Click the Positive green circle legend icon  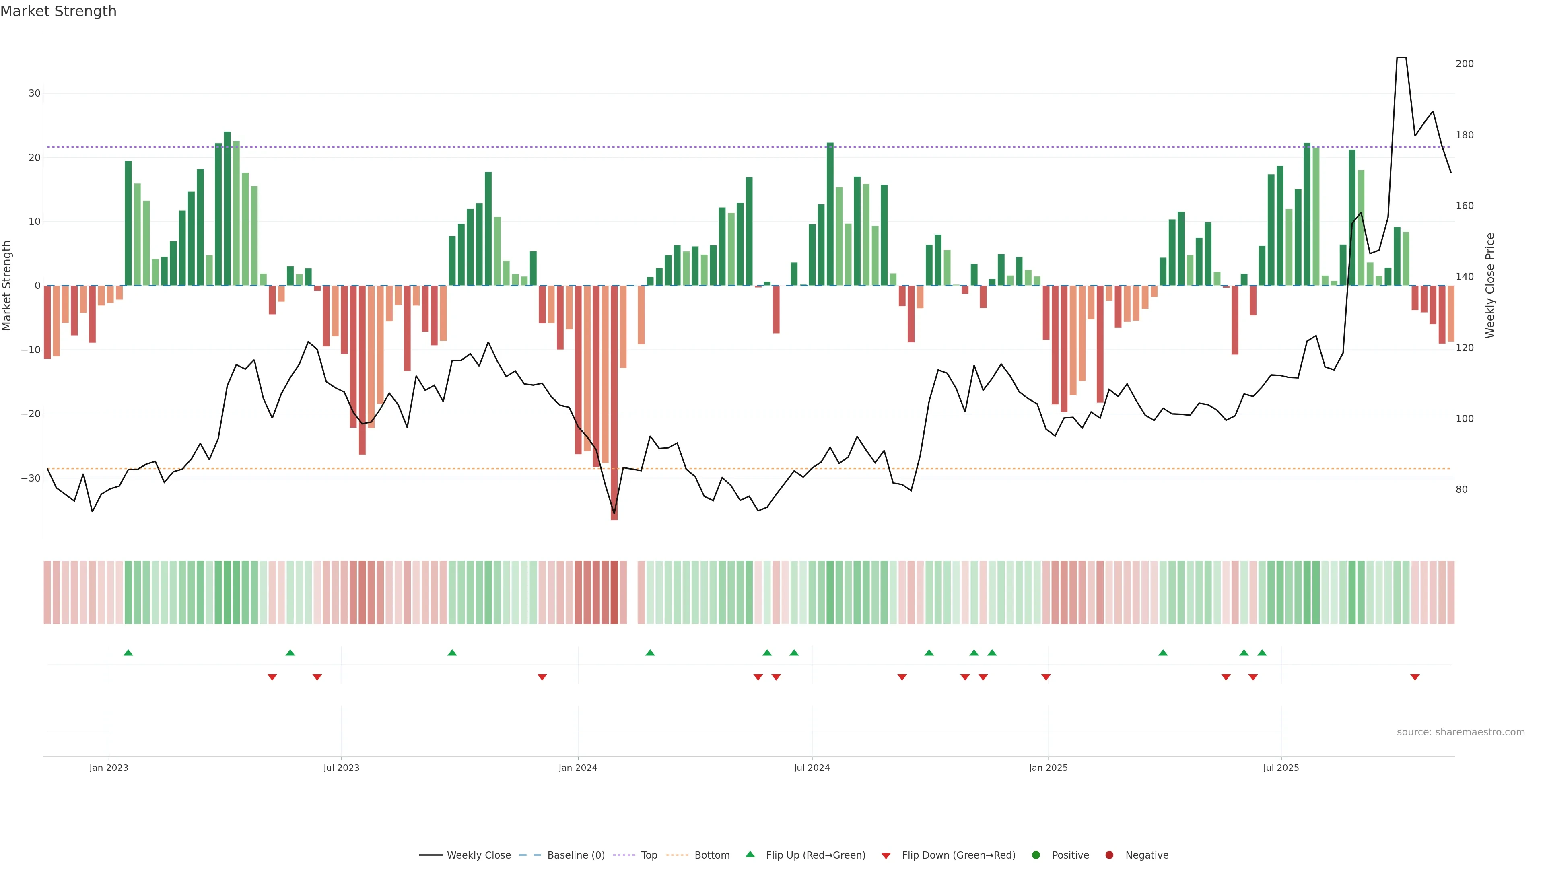point(1036,855)
